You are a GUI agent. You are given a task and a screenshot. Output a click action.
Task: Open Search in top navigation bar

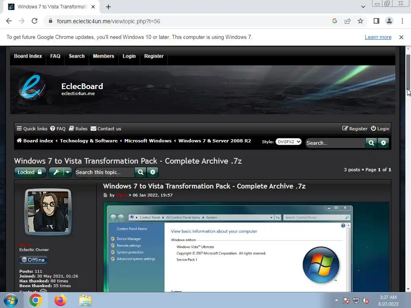(x=77, y=56)
